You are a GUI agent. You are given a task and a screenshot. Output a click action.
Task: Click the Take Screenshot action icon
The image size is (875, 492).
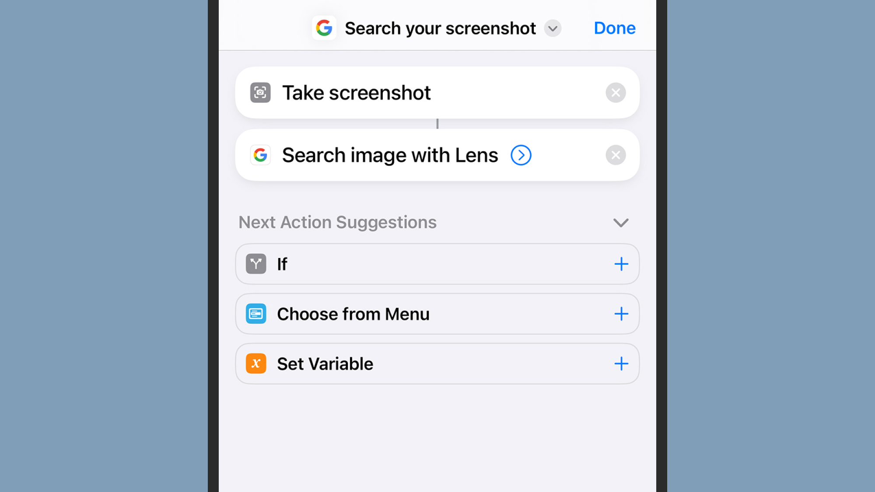coord(259,92)
